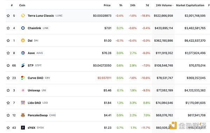The image size is (210, 133).
Task: Click the Aave logo icon
Action: [23, 53]
